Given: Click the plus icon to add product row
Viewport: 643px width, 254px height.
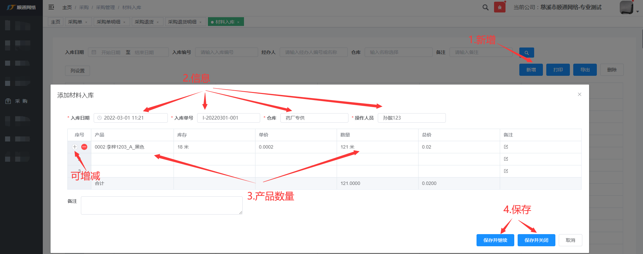Looking at the screenshot, I should pos(75,147).
